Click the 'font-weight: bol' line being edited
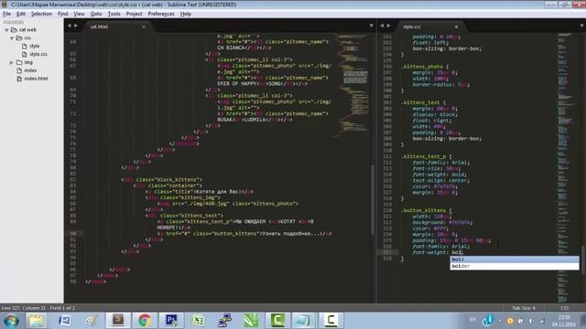 438,252
